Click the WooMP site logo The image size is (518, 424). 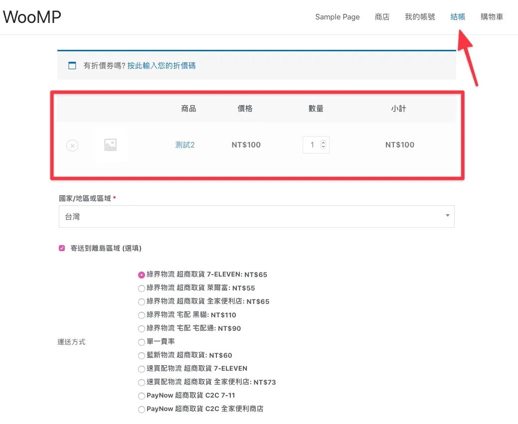(32, 16)
